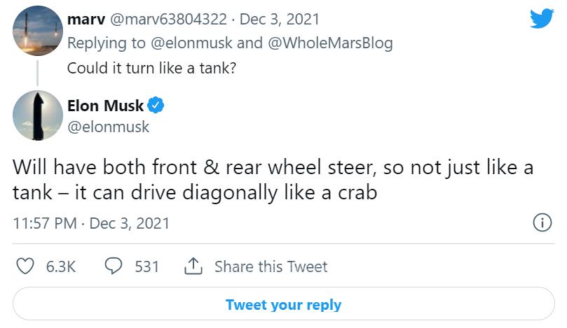
Task: Open Elon Musk's Starship avatar
Action: (x=37, y=116)
